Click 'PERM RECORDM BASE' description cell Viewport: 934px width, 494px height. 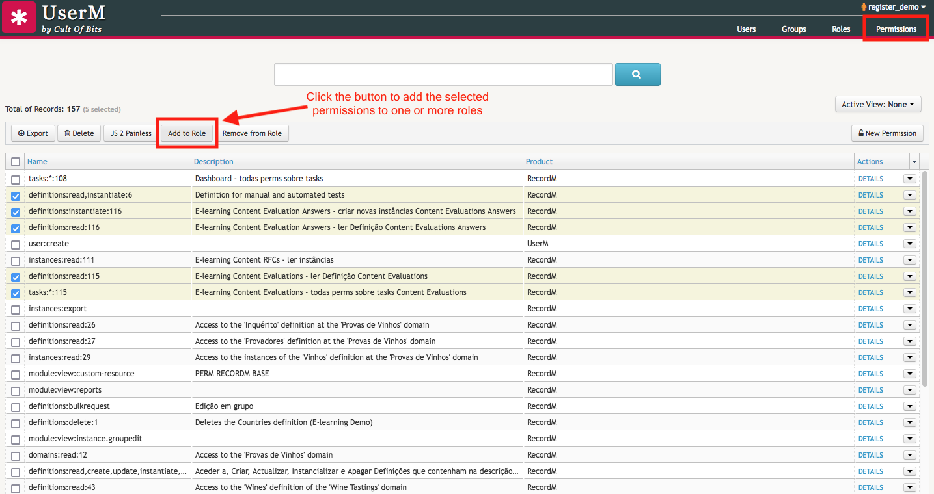[x=357, y=374]
